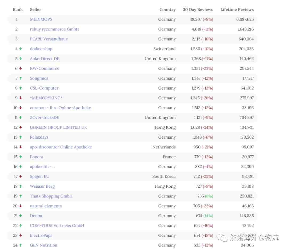Click the rank-up arrow for Ponera
The image size is (288, 250).
point(21,157)
